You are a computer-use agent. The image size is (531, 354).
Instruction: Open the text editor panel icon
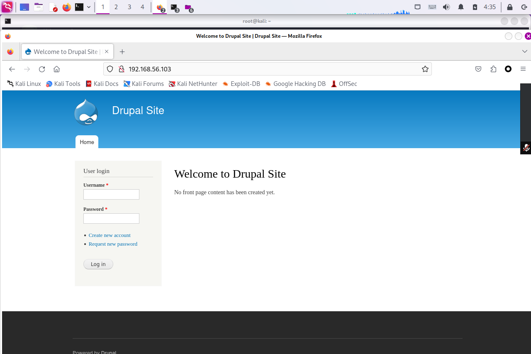pyautogui.click(x=53, y=7)
